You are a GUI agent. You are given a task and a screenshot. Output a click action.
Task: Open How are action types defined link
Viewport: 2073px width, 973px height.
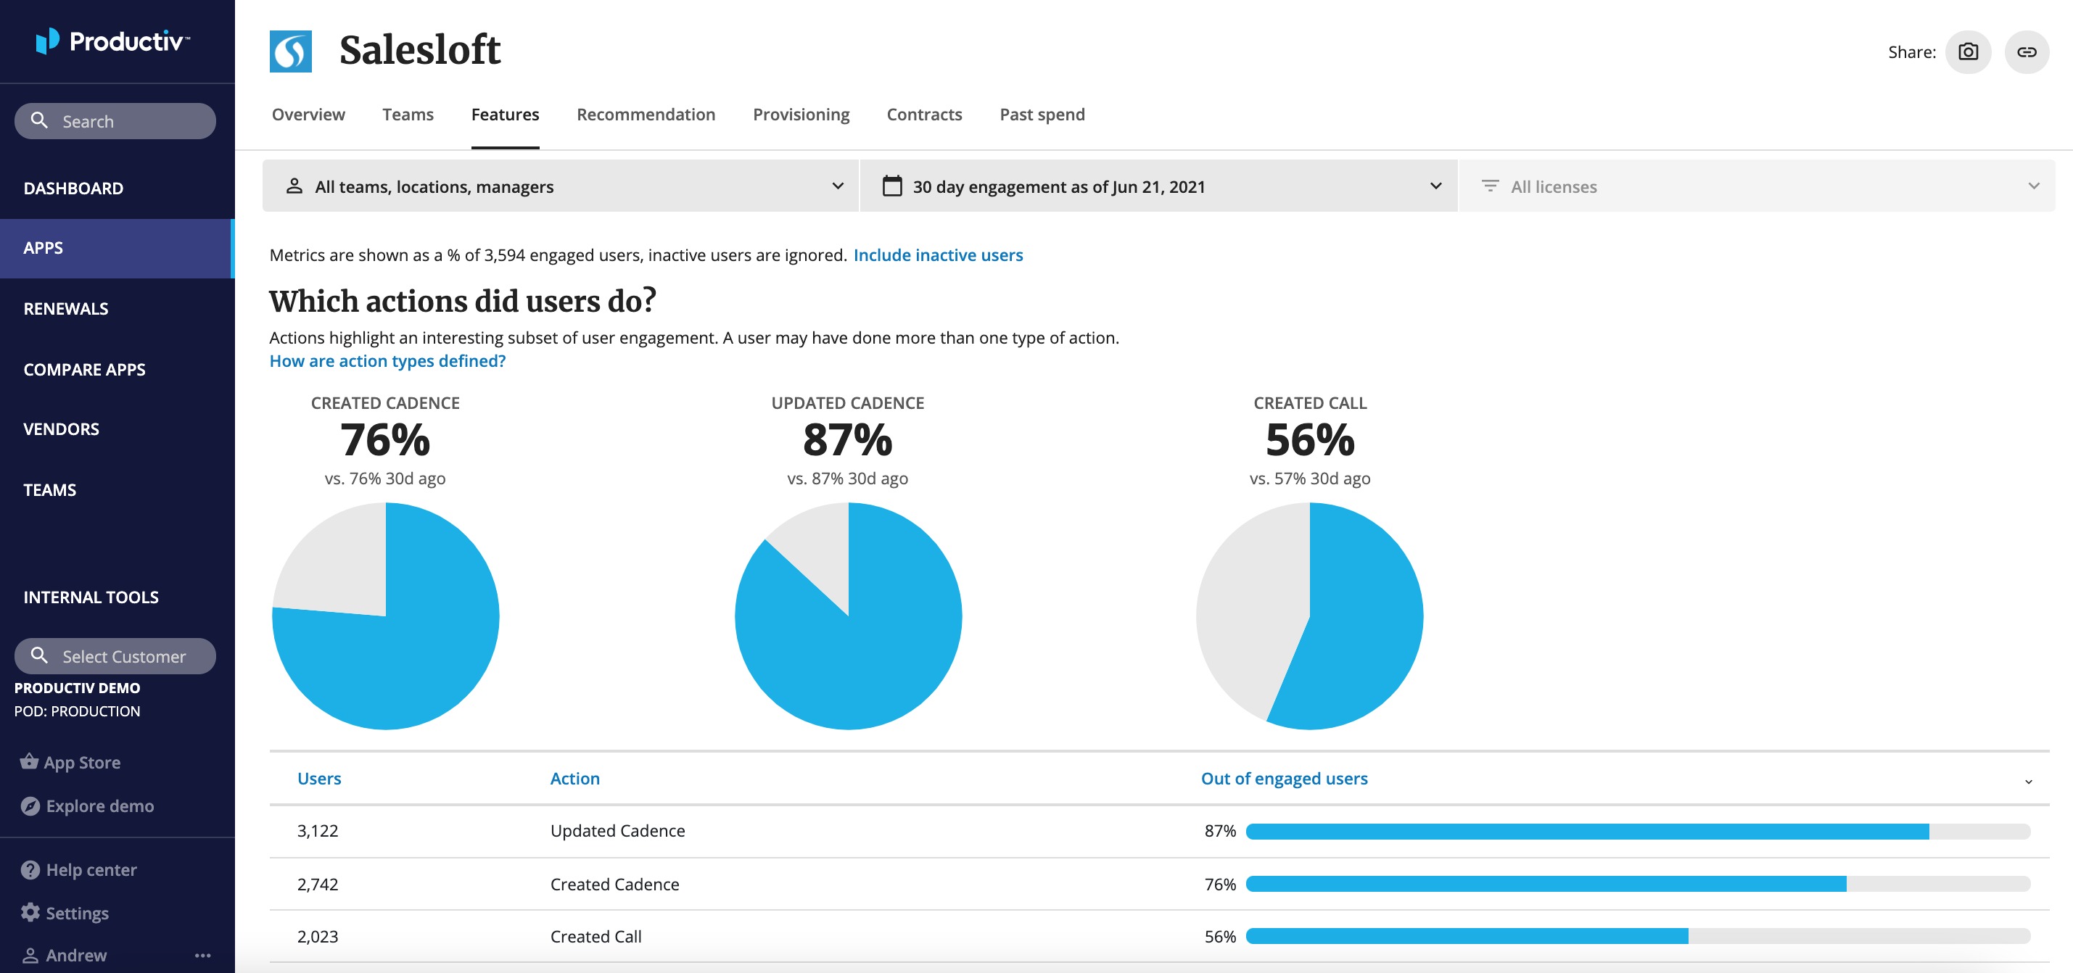point(387,361)
